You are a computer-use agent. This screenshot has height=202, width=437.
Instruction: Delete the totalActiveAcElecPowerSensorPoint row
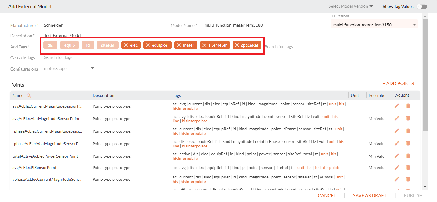pyautogui.click(x=408, y=156)
